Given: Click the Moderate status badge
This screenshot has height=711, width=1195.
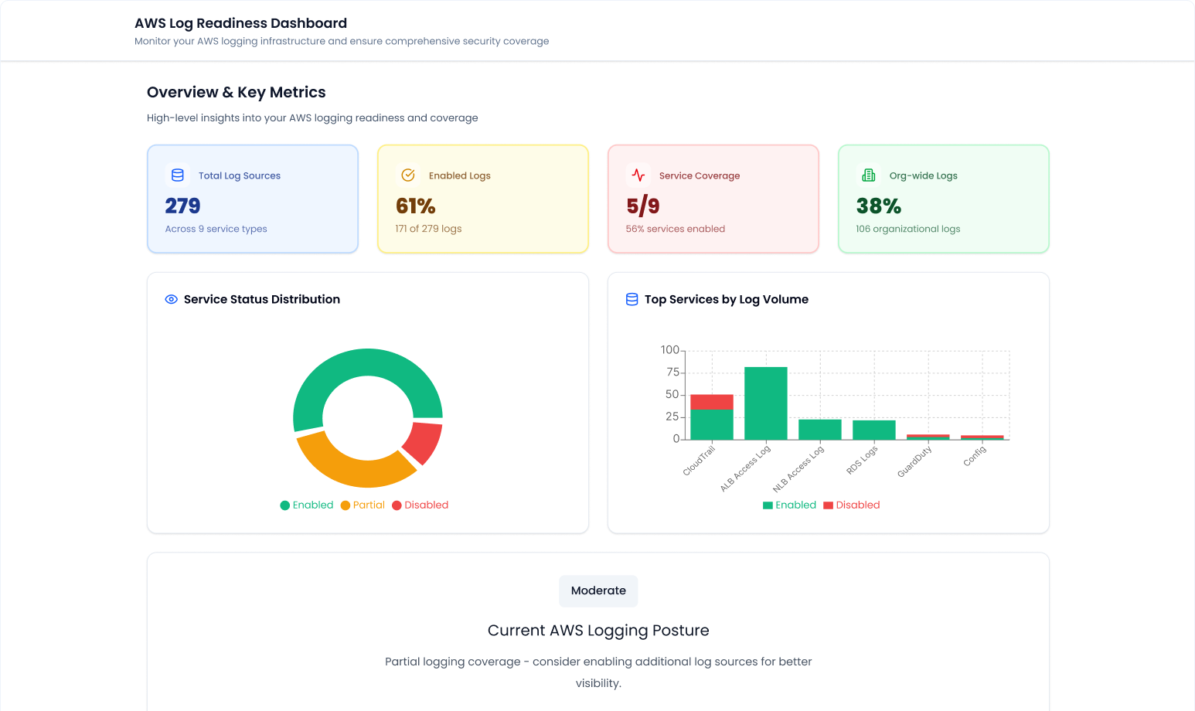Looking at the screenshot, I should pos(598,590).
